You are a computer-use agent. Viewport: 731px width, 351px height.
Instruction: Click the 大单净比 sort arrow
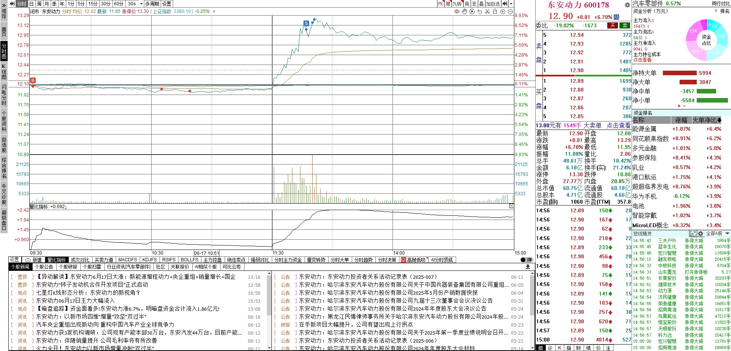click(719, 120)
